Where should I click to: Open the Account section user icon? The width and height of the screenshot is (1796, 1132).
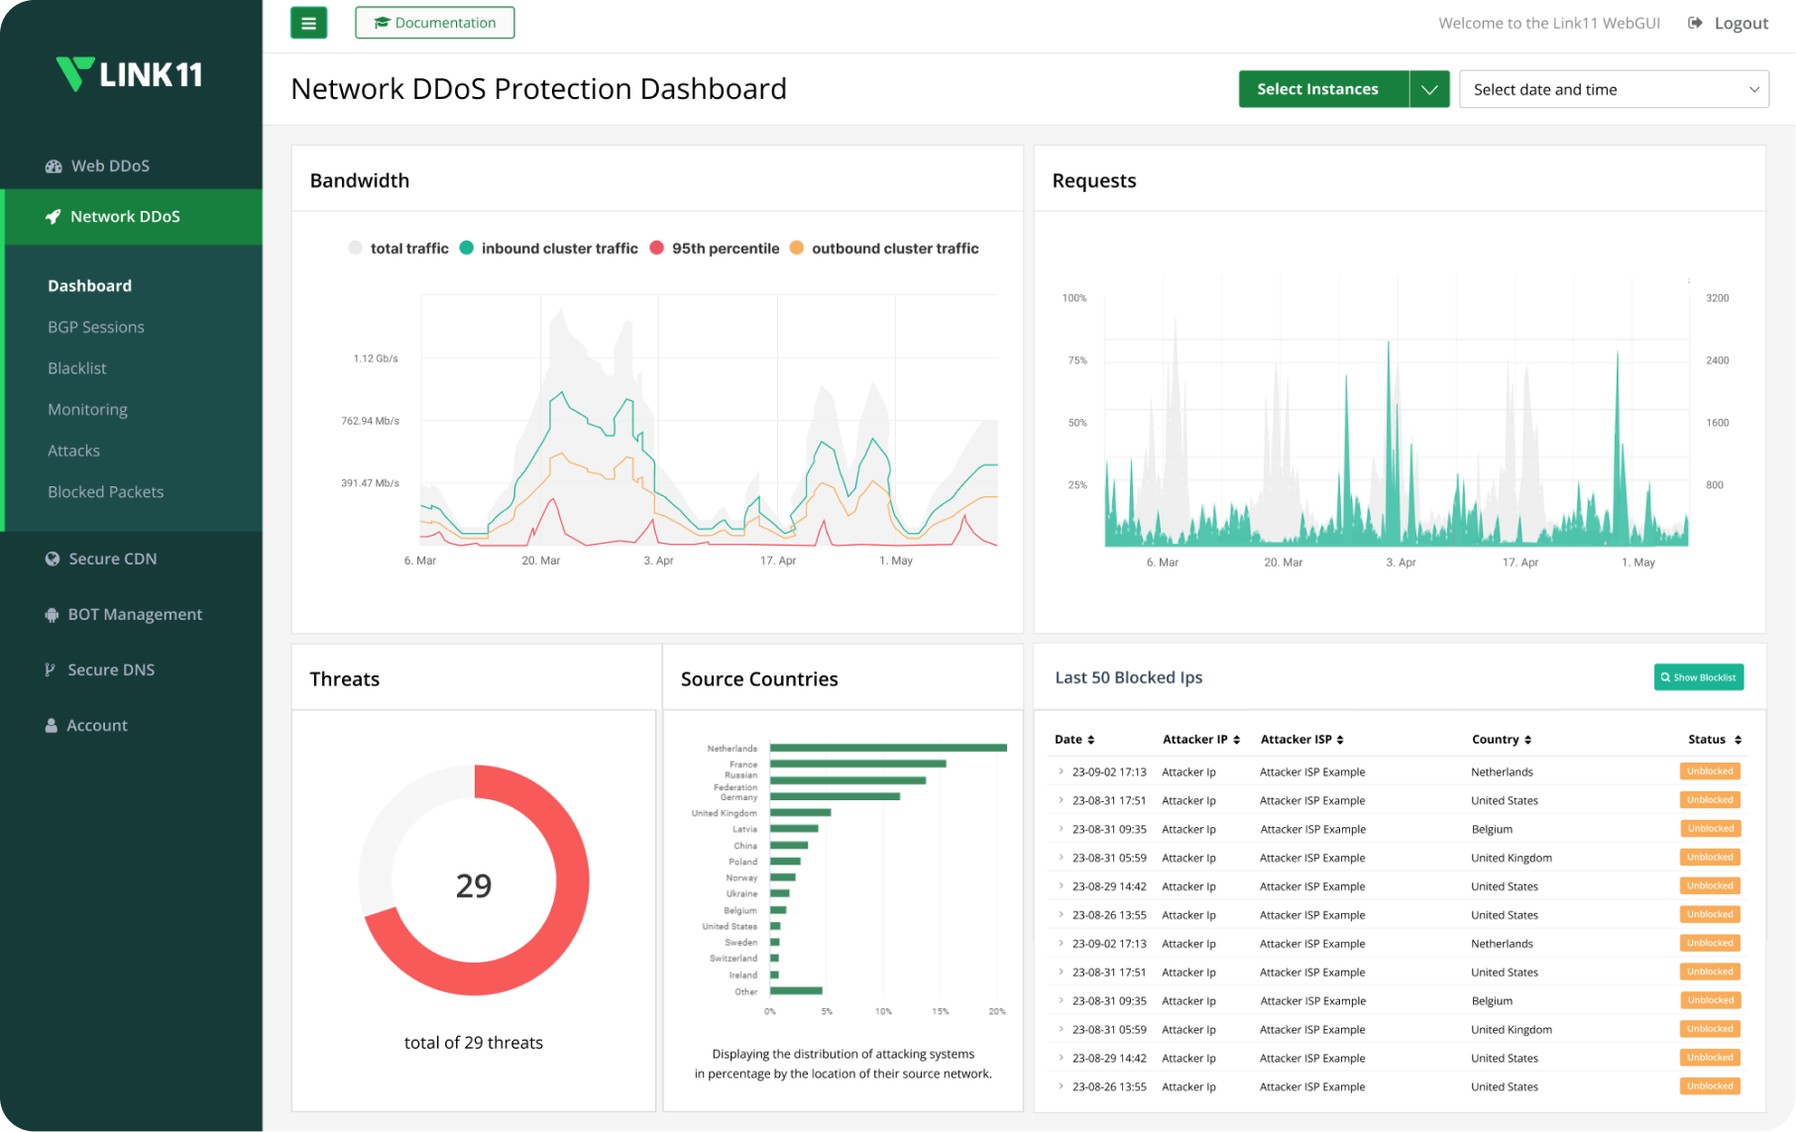pos(52,725)
